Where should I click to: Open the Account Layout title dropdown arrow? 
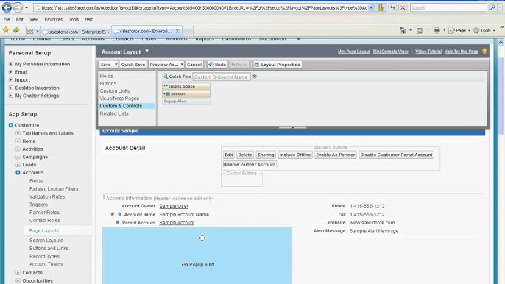coord(147,51)
